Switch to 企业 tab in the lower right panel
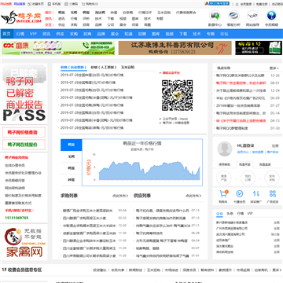The width and height of the screenshot is (283, 283). pos(219,214)
